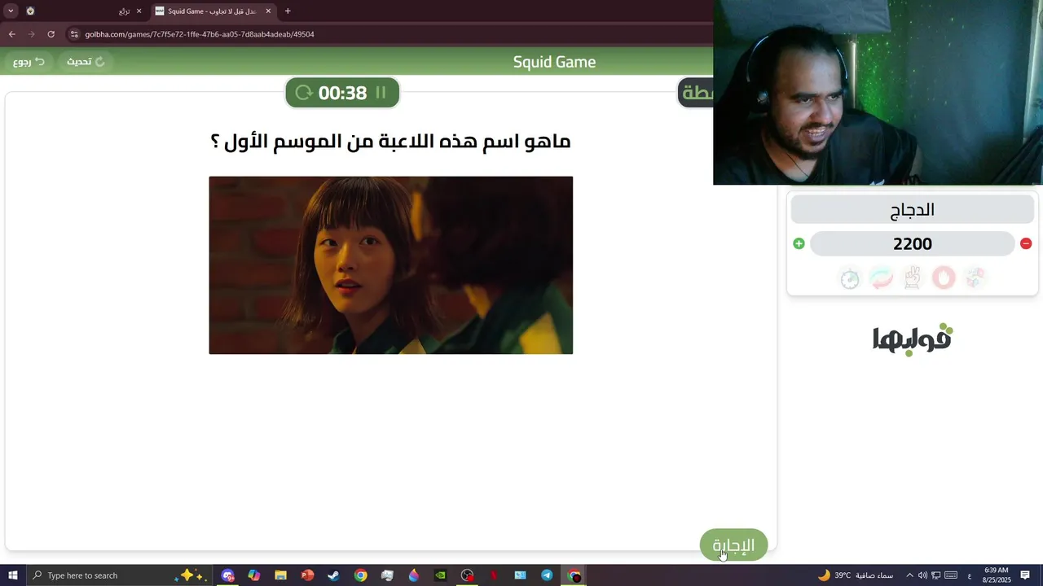Open the tab search dropdown
This screenshot has height=586, width=1043.
click(11, 11)
